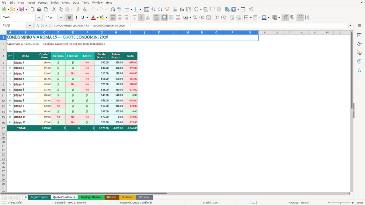
Task: Switch to Bilancio sheet tab
Action: pos(112,197)
